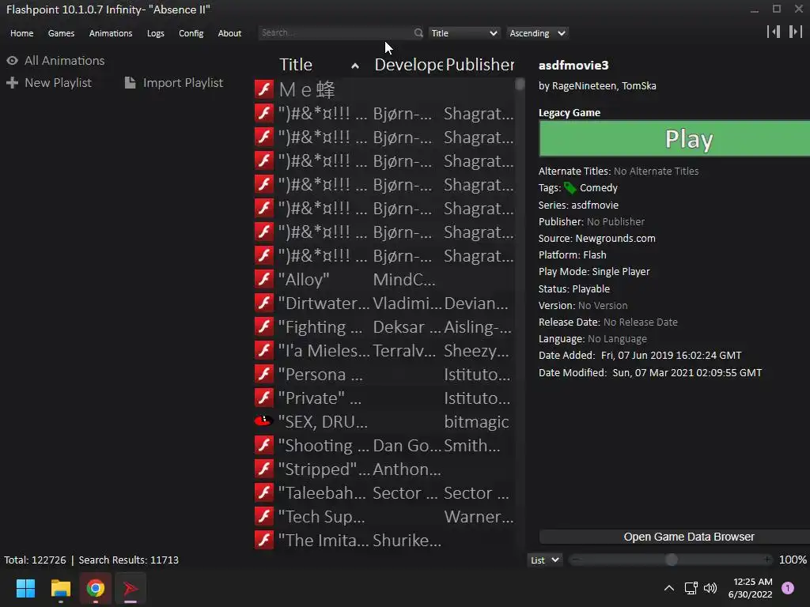Click Flash icon of "M e 蜂" row
This screenshot has height=607, width=810.
point(264,89)
